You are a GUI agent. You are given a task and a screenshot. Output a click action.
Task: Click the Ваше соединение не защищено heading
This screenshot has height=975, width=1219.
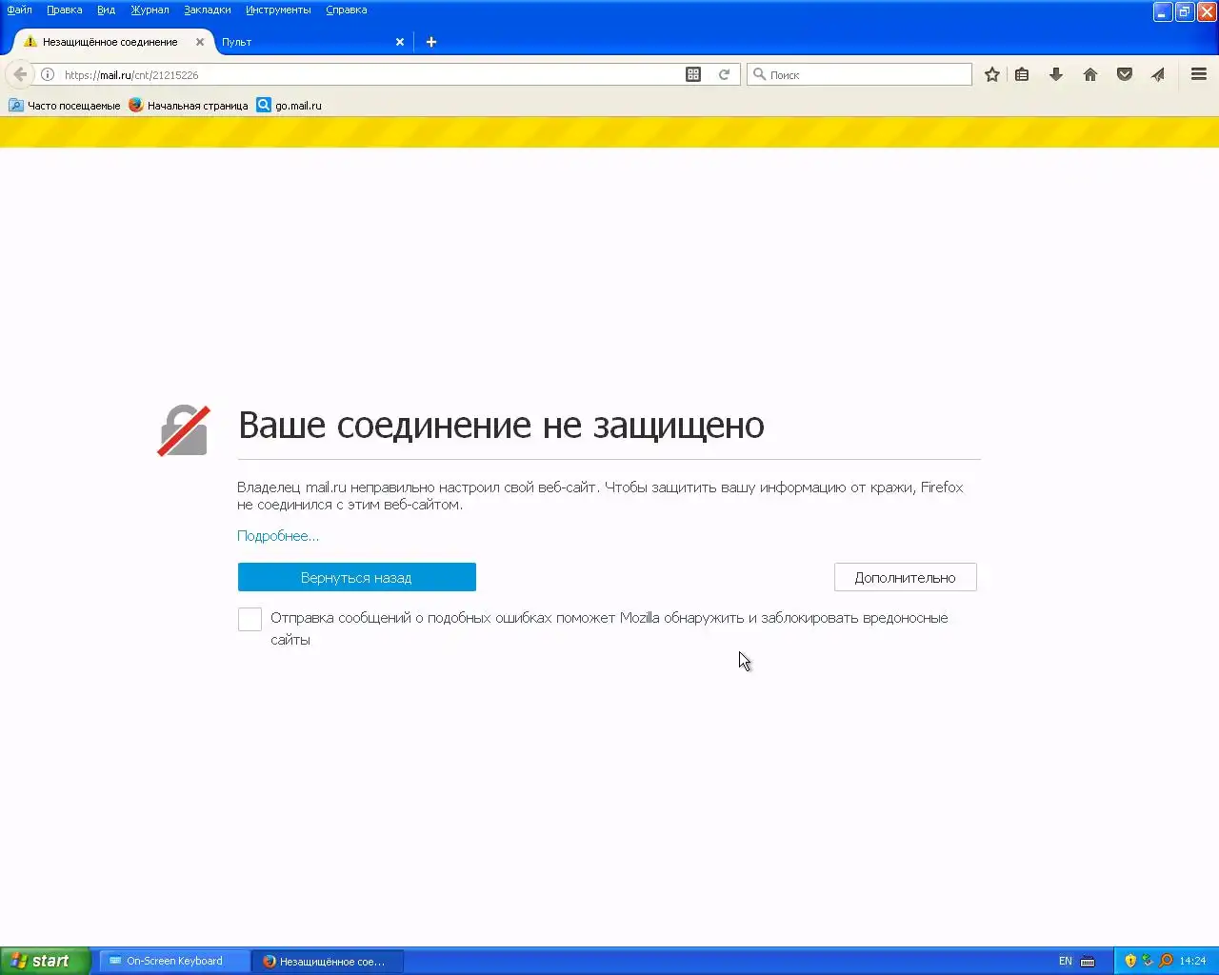pyautogui.click(x=501, y=425)
